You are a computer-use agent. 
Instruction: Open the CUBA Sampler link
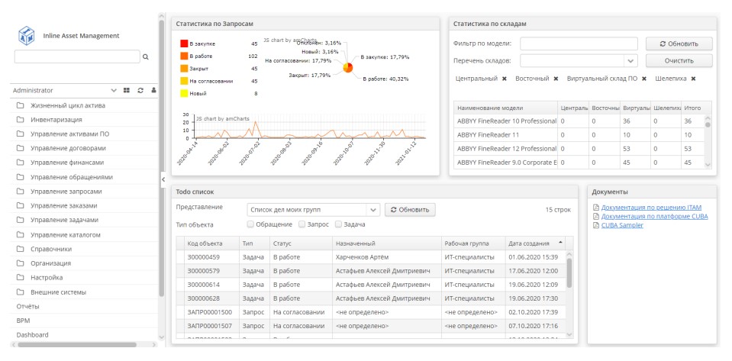622,225
